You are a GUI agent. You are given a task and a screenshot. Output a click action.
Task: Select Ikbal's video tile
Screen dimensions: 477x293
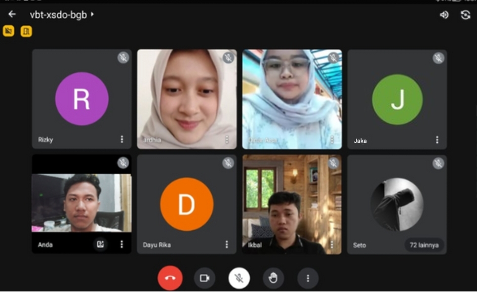[292, 204]
